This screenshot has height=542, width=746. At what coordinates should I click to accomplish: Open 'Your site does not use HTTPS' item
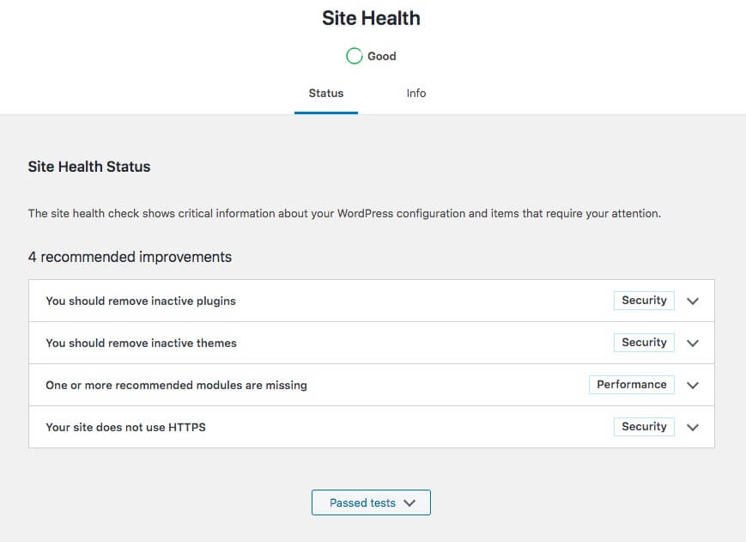point(372,427)
